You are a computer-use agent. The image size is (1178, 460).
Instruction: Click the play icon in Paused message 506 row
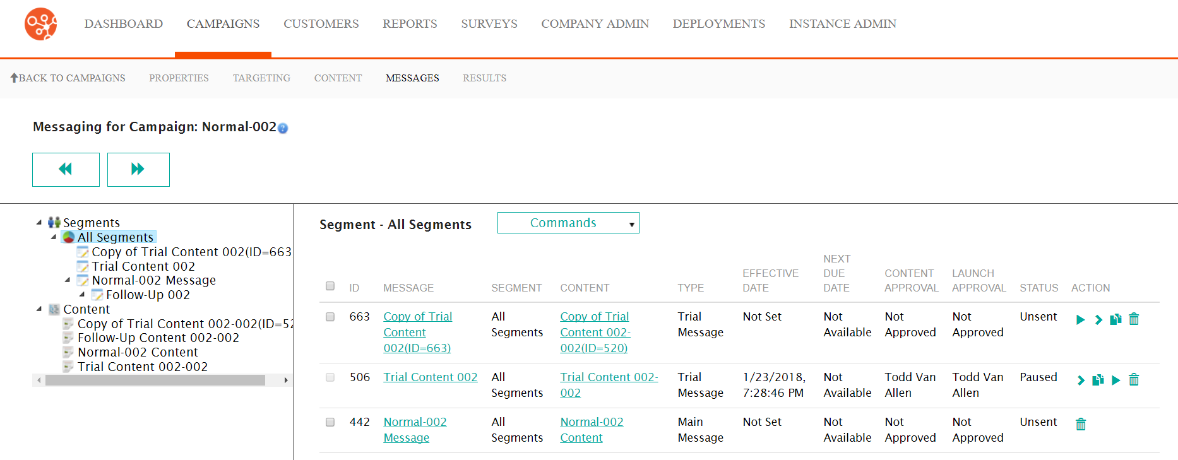[x=1116, y=380]
